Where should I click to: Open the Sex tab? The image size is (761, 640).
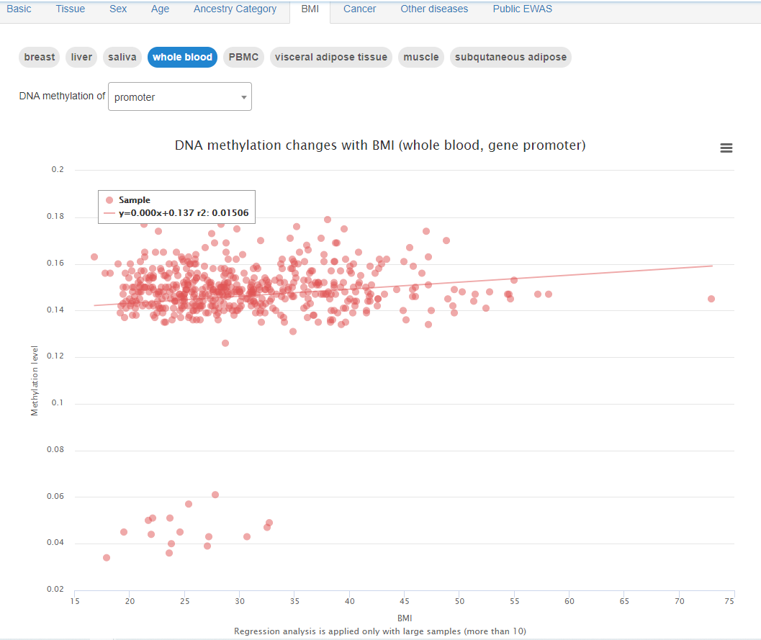[x=117, y=9]
